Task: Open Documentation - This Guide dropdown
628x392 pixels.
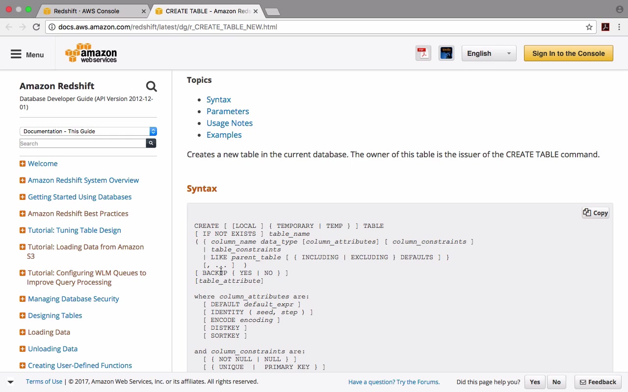Action: click(88, 131)
